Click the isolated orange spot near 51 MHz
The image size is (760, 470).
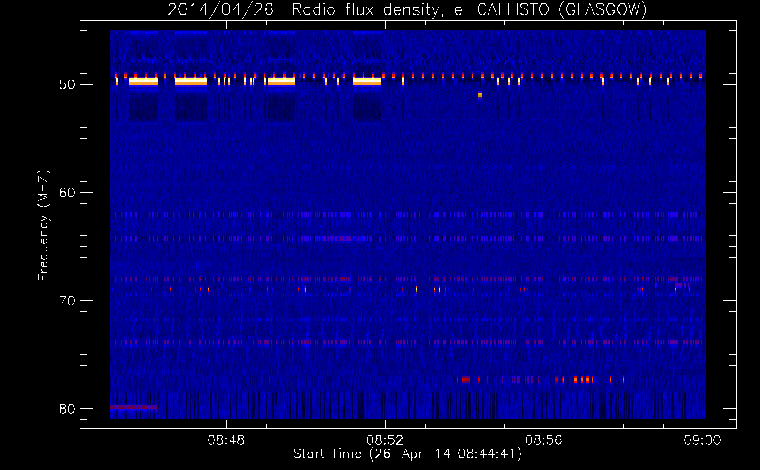tap(480, 95)
